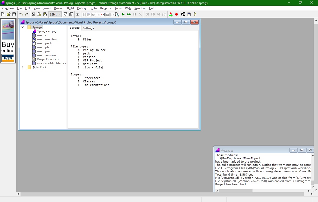This screenshot has width=318, height=202.
Task: Open the Help menu
Action: (152, 8)
